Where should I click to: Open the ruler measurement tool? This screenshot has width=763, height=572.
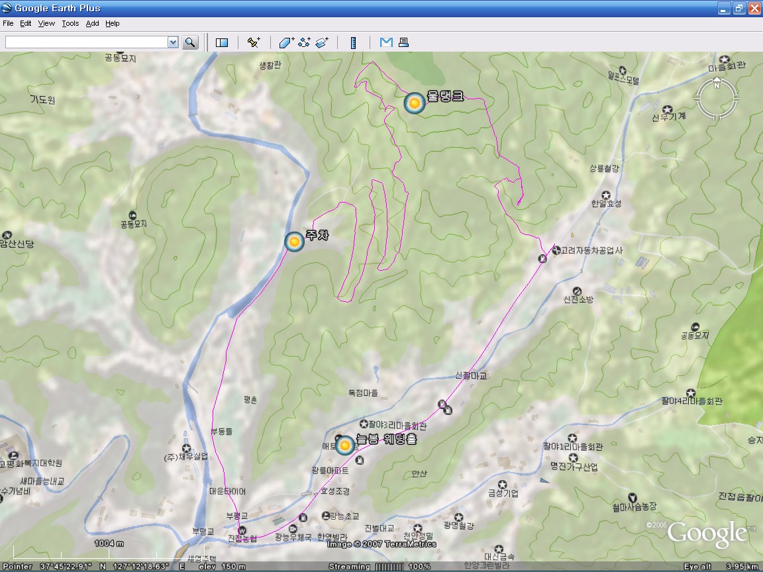354,43
